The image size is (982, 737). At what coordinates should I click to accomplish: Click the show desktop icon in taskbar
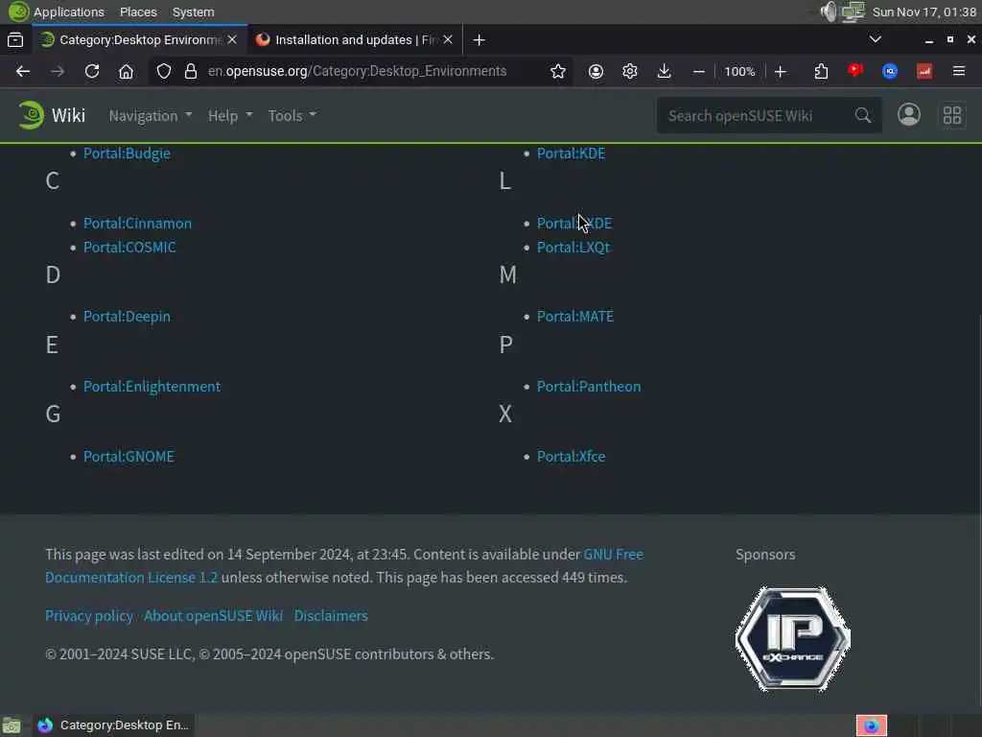pyautogui.click(x=12, y=725)
